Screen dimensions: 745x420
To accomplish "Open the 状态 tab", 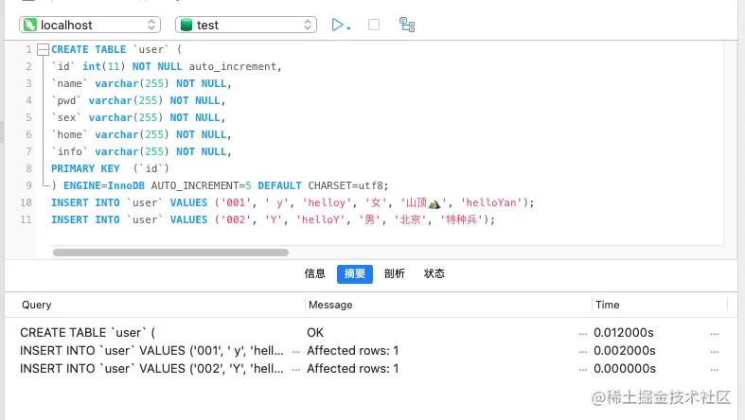I will [434, 273].
